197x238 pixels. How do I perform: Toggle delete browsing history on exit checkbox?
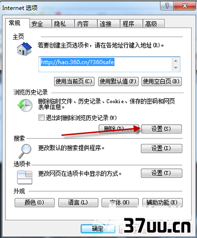click(41, 118)
